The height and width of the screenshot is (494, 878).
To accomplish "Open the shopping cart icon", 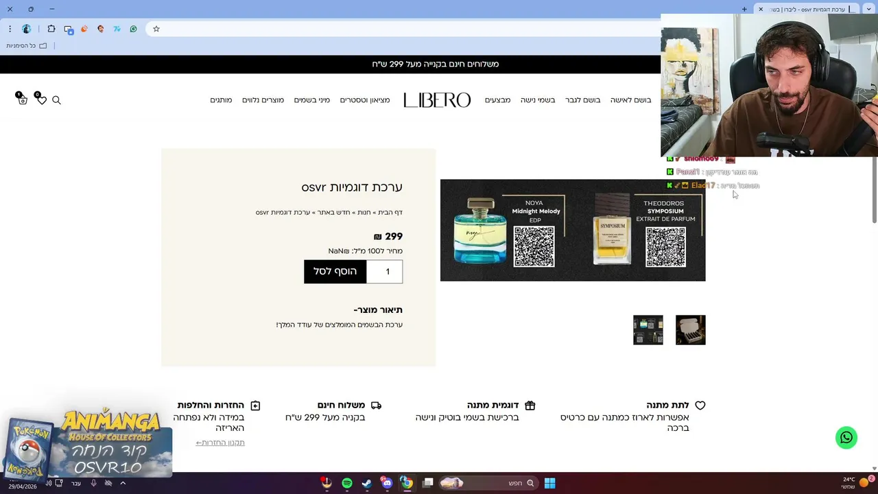I will click(22, 99).
